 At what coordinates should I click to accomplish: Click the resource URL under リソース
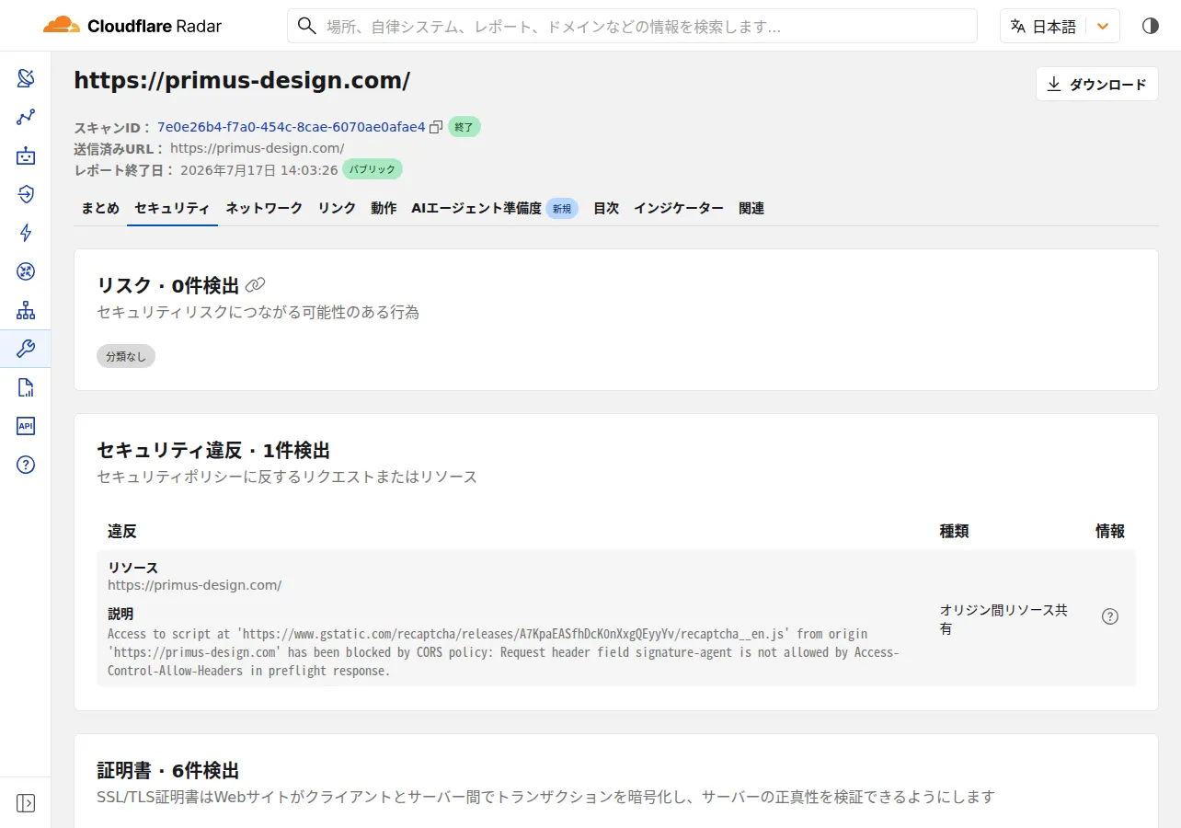[195, 585]
